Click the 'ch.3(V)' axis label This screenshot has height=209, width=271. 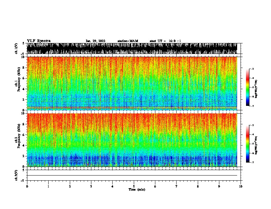coord(16,175)
